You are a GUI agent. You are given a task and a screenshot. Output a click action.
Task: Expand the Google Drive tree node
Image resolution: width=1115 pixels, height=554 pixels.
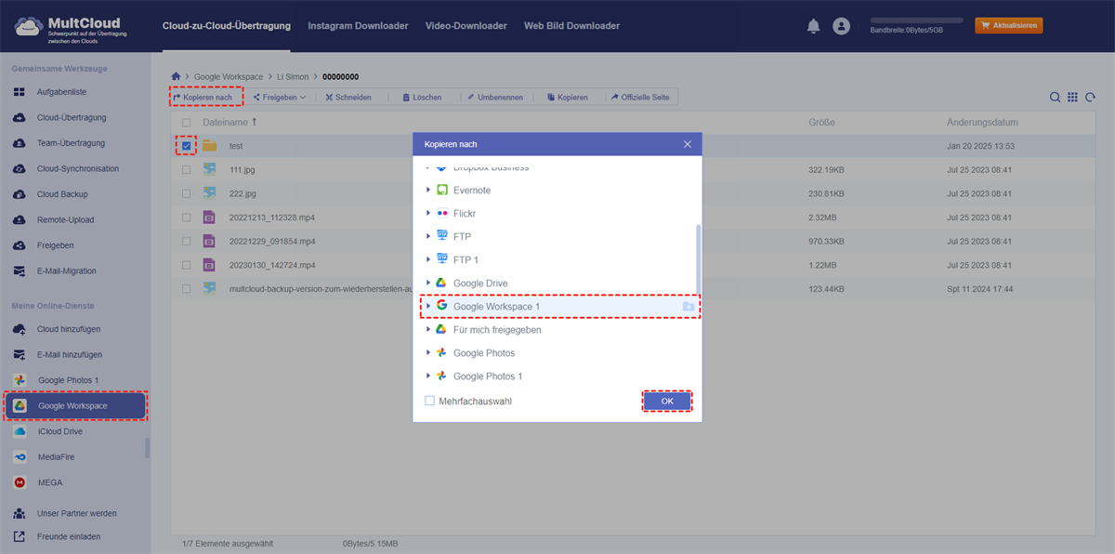click(428, 284)
